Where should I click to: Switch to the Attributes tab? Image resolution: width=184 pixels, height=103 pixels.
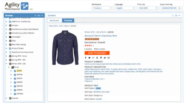click(54, 20)
